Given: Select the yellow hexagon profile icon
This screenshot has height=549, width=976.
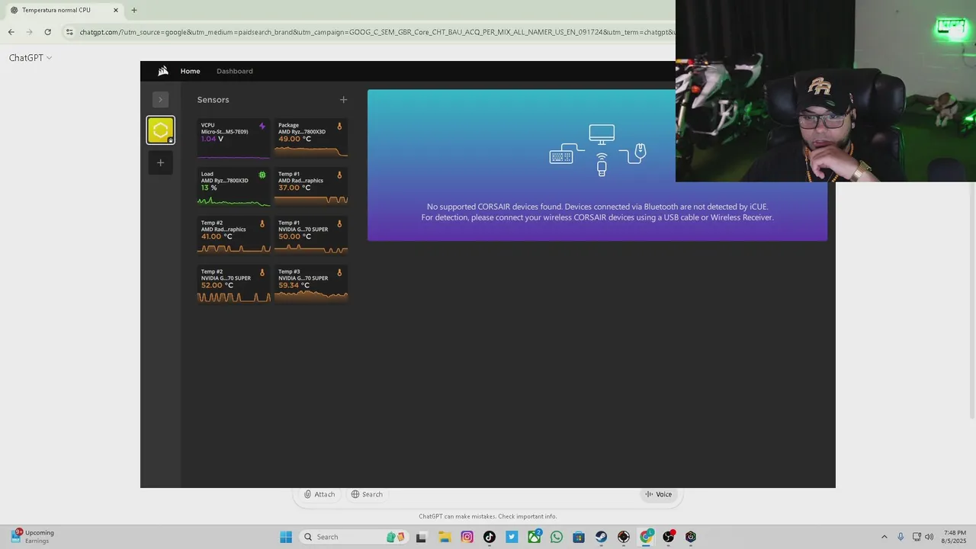Looking at the screenshot, I should pos(160,130).
